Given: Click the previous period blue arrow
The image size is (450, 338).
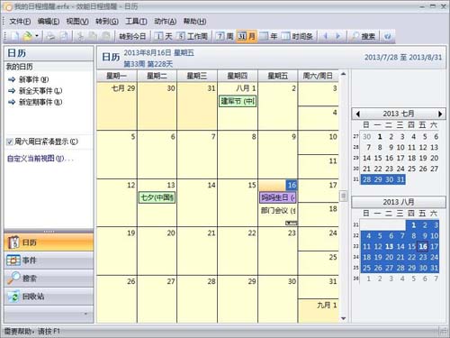Looking at the screenshot, I should click(326, 36).
